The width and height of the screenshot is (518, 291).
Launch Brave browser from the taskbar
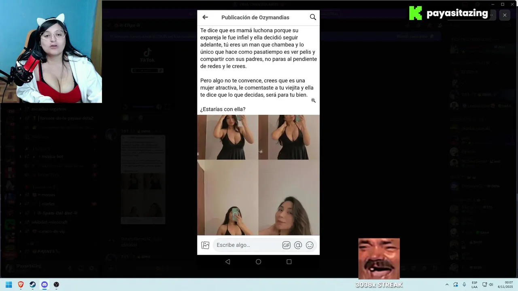point(21,285)
